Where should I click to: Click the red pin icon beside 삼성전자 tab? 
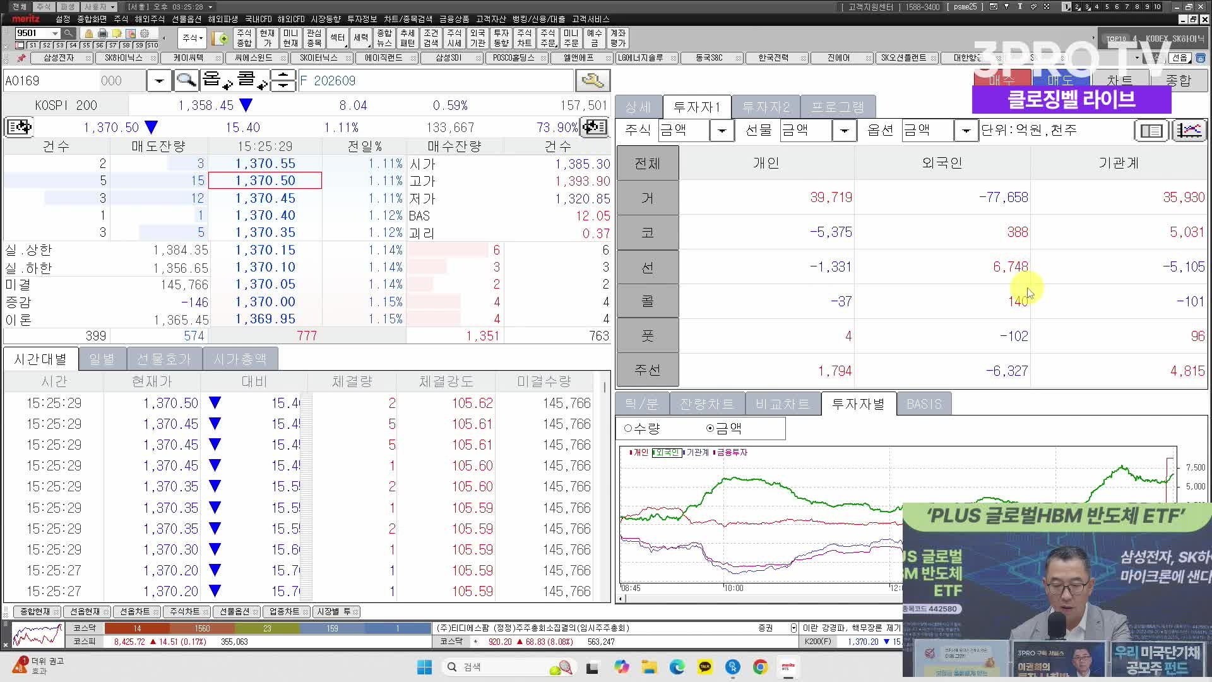pos(21,57)
